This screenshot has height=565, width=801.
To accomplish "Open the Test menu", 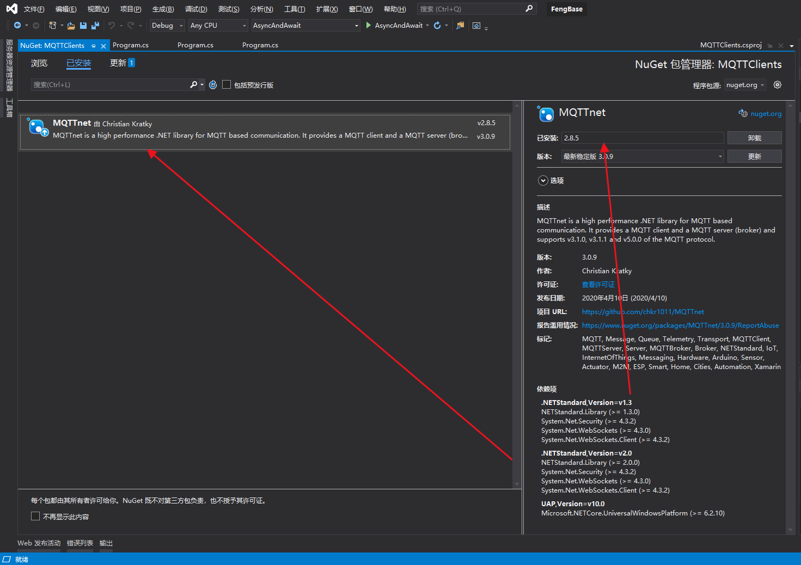I will pos(229,9).
